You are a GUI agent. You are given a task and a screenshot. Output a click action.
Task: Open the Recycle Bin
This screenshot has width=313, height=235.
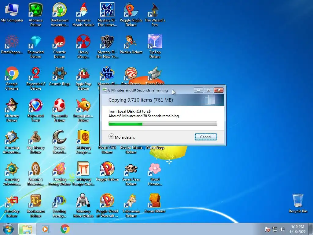click(298, 203)
